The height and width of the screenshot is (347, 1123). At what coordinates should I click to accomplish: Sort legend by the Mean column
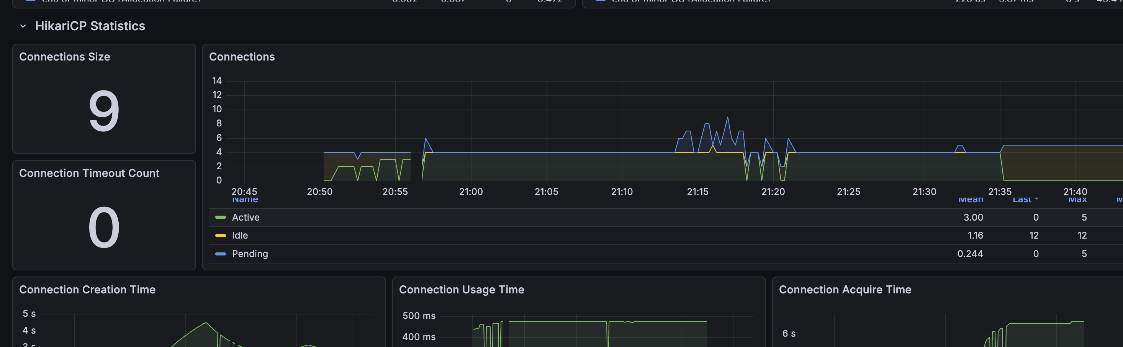click(971, 200)
